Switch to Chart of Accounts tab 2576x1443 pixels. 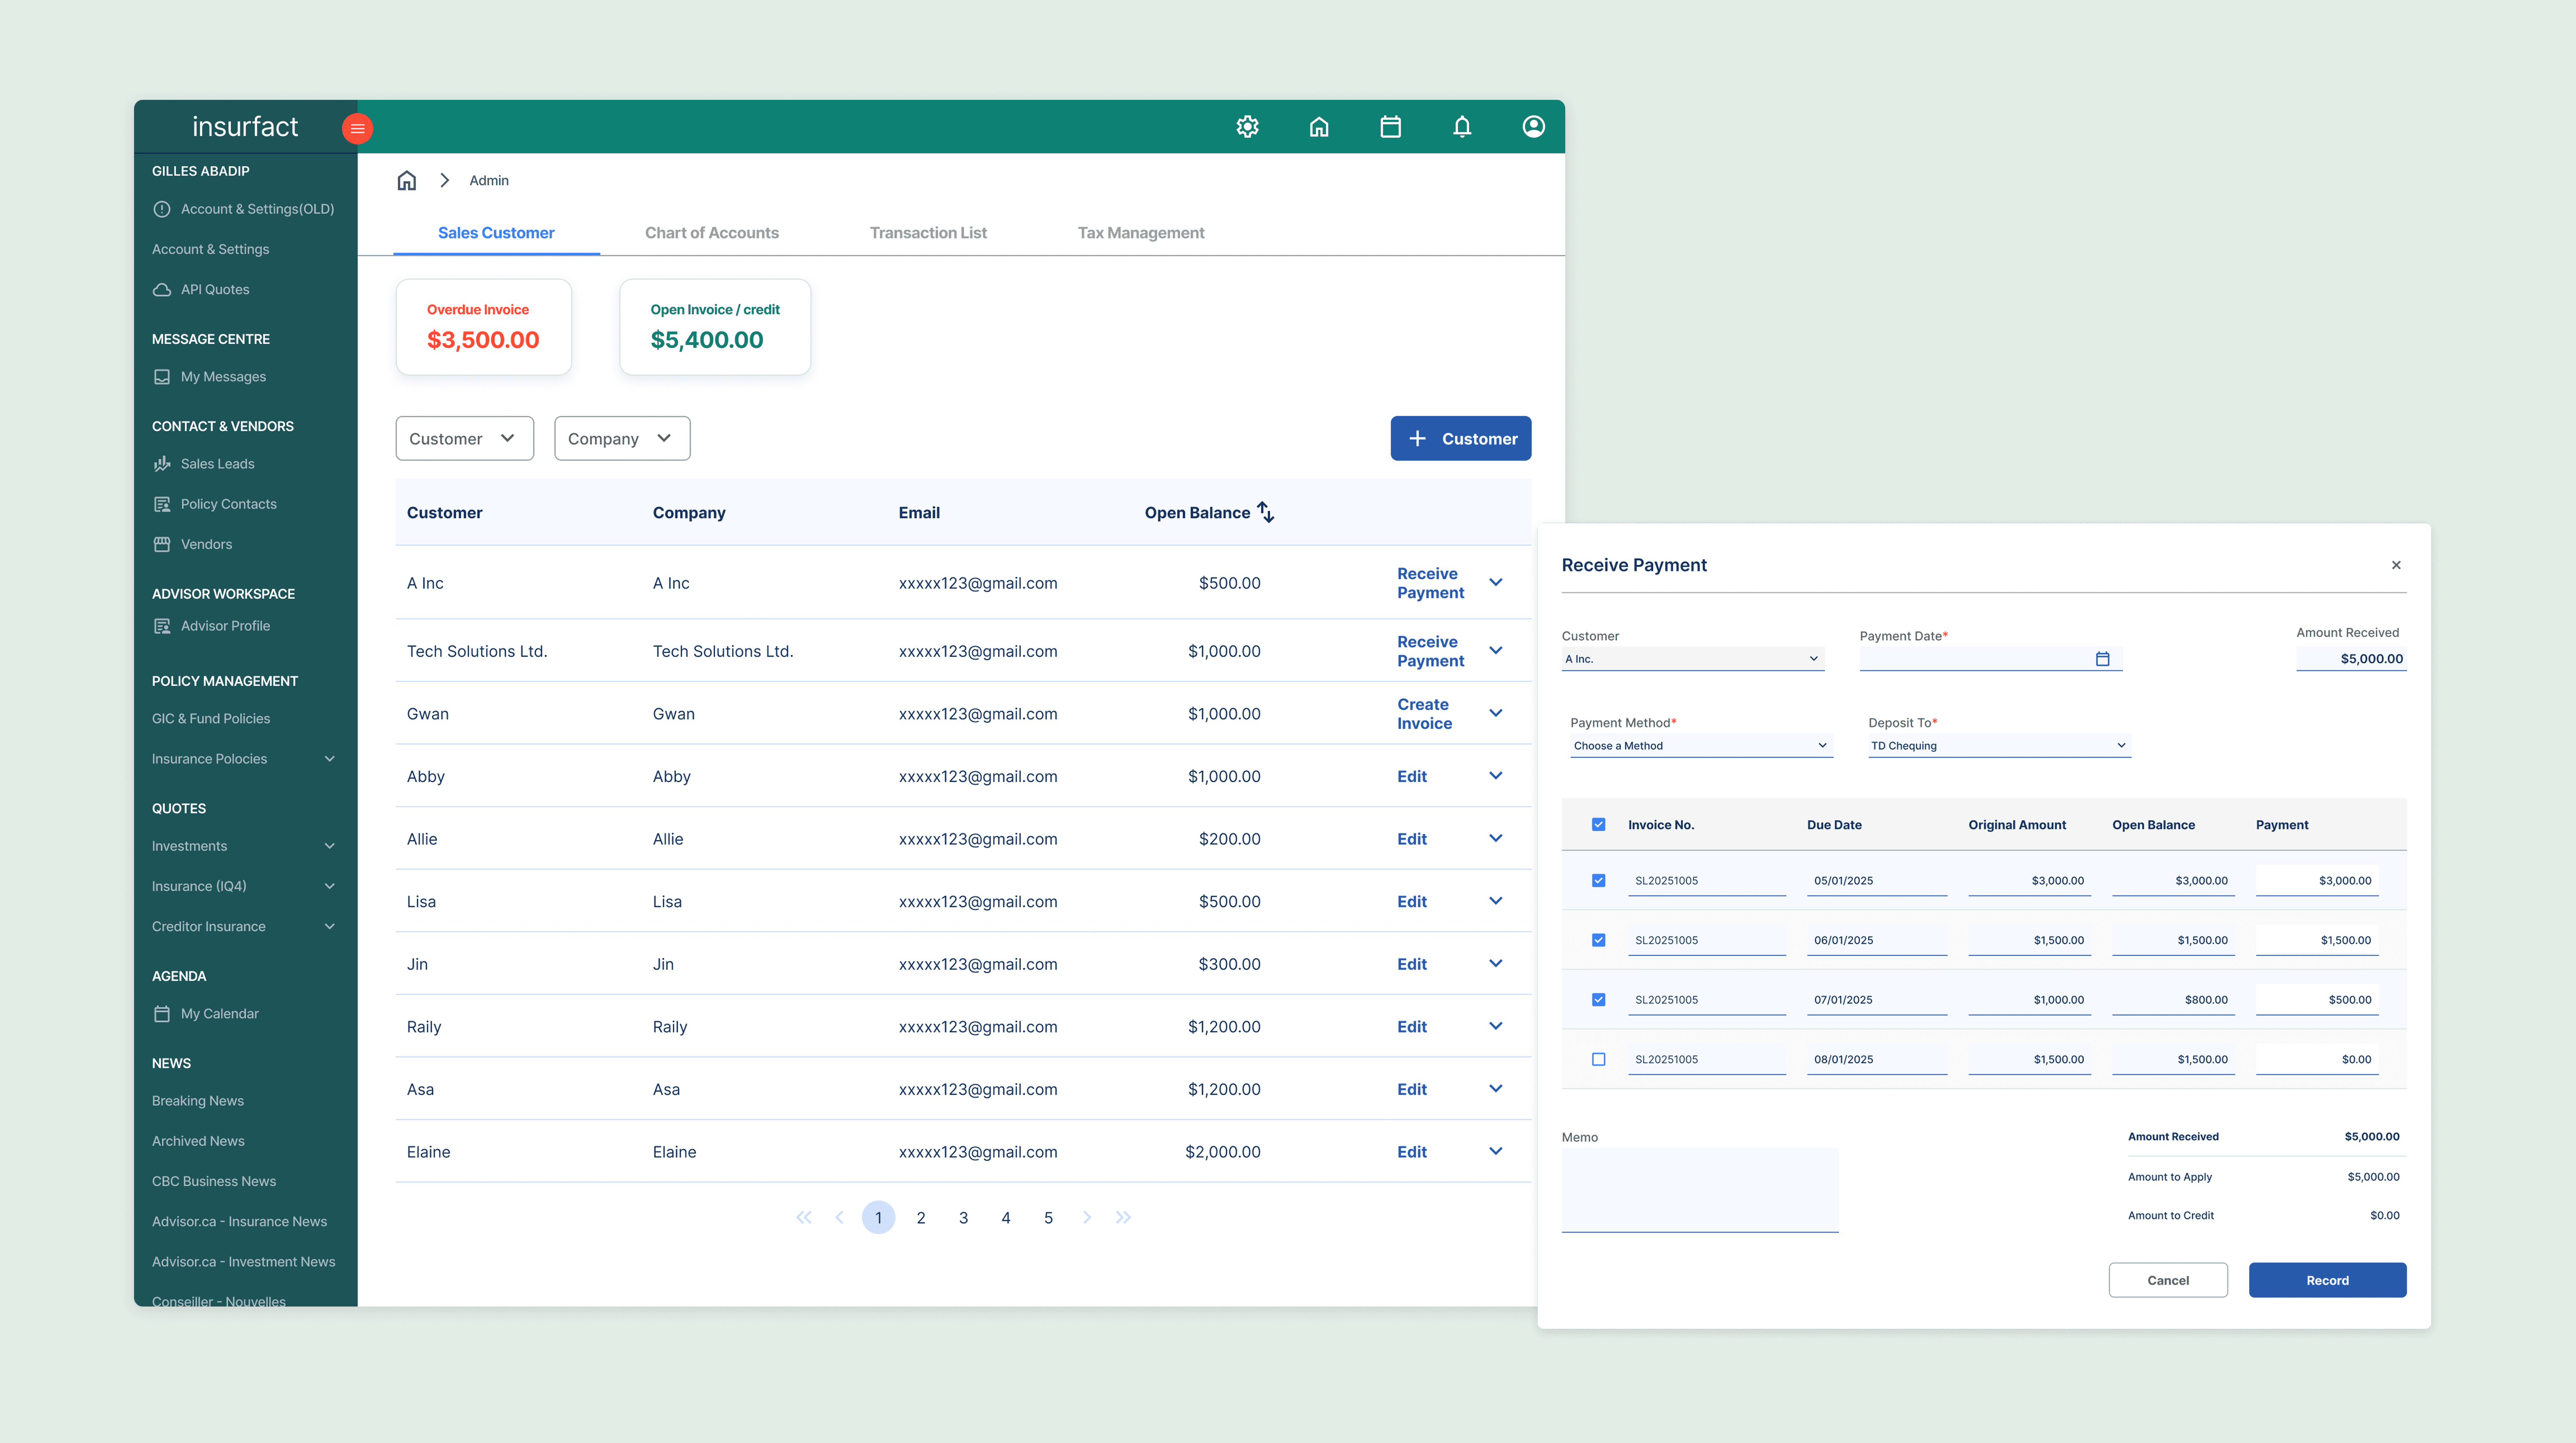711,233
